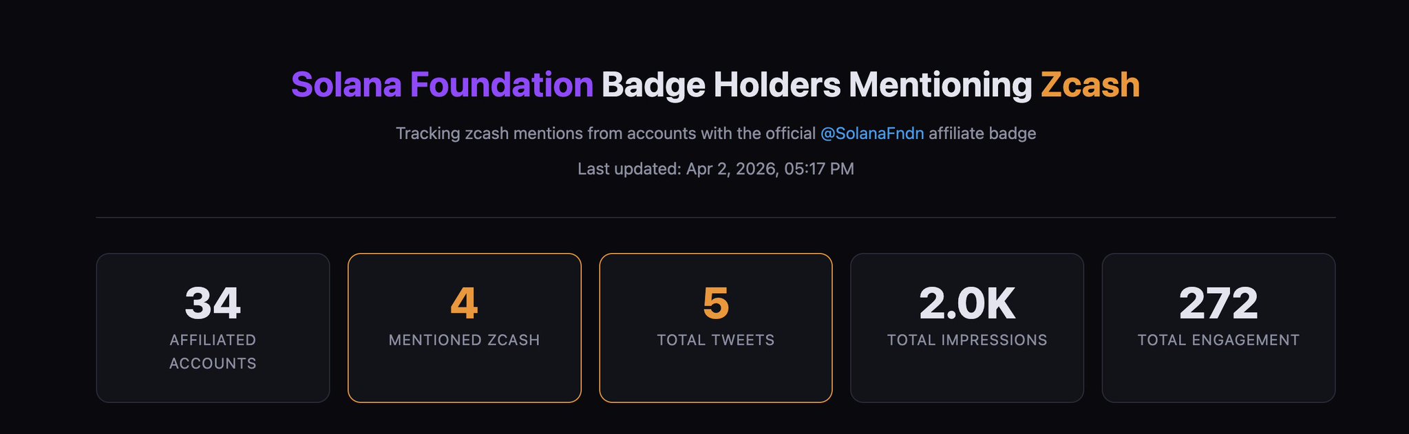Select the Total Impressions card label
This screenshot has width=1409, height=434.
(x=967, y=340)
